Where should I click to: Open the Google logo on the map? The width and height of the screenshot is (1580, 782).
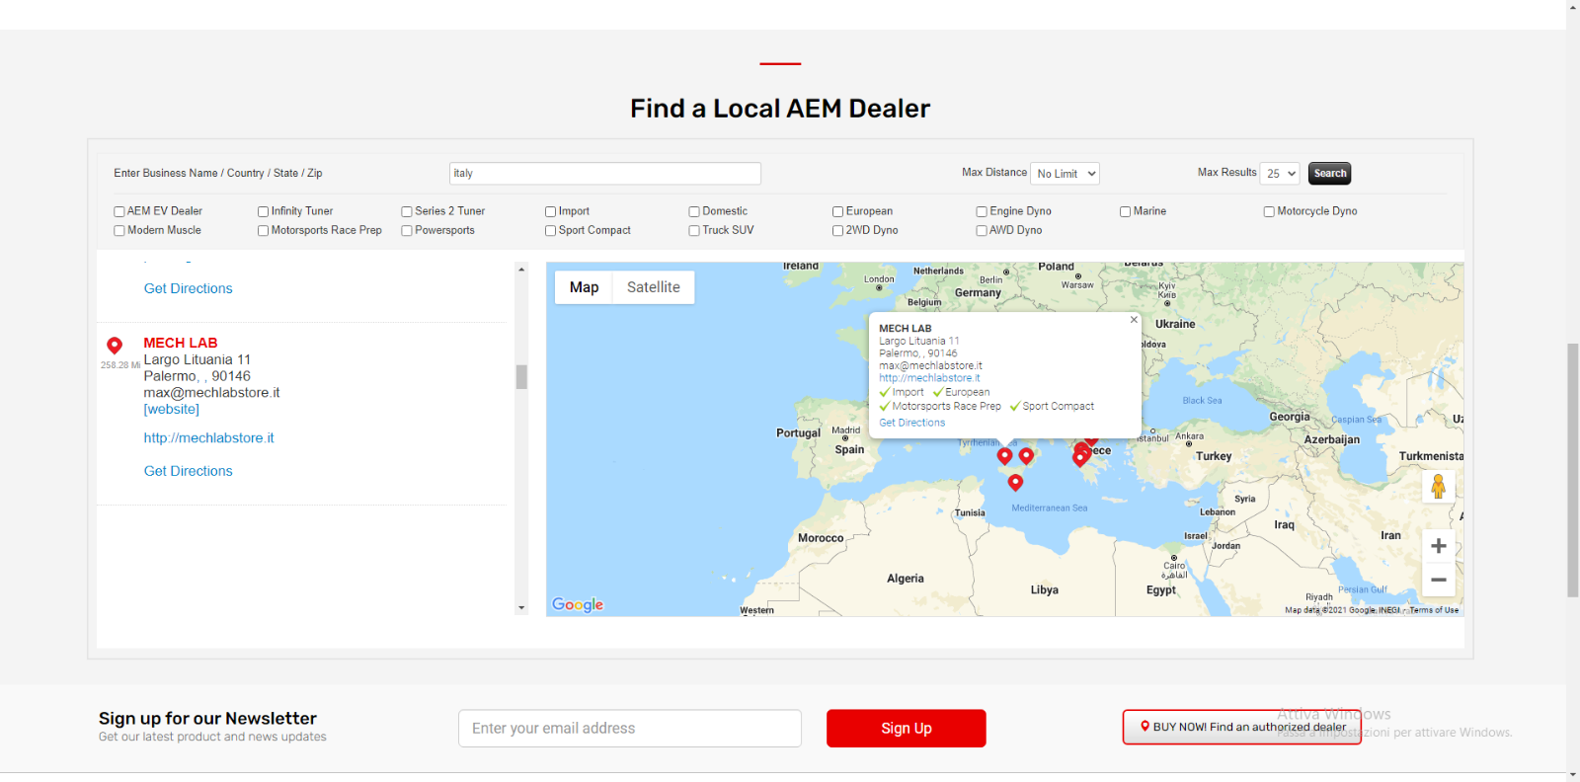click(x=578, y=604)
